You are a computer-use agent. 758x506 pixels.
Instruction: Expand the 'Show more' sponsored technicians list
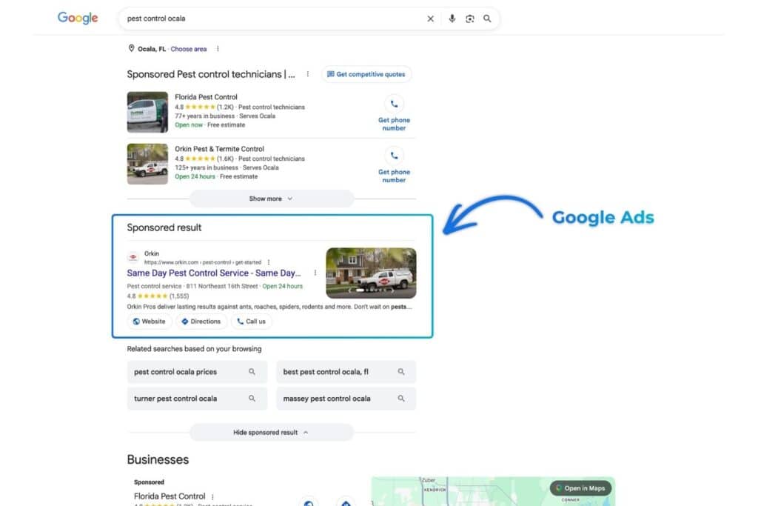(271, 199)
